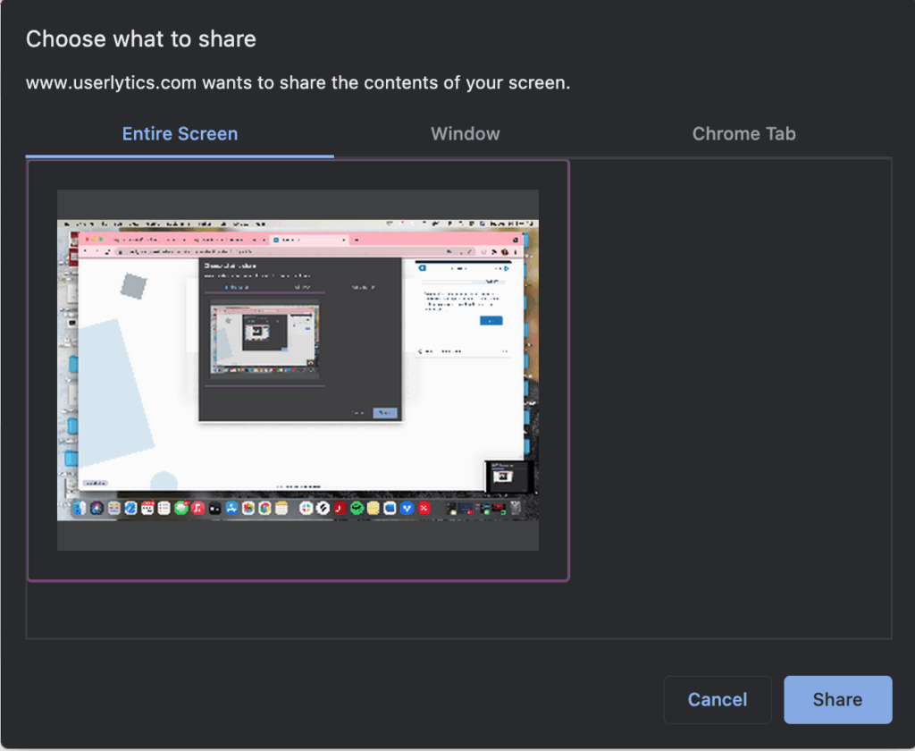Screen dimensions: 915x751
Task: Click the Reminders icon in the dock preview
Action: (164, 508)
